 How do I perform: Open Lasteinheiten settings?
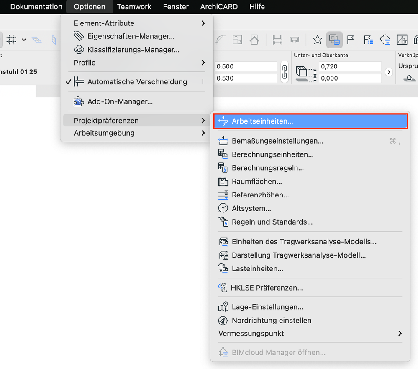310,269
